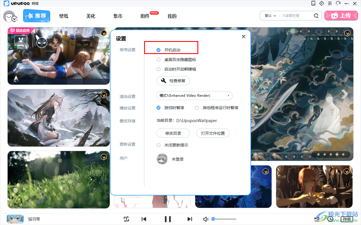Click the 上传 upload button

coord(341,16)
